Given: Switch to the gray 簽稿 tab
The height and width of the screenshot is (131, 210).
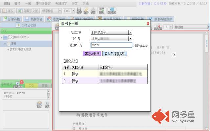Looking at the screenshot, I should (x=45, y=86).
